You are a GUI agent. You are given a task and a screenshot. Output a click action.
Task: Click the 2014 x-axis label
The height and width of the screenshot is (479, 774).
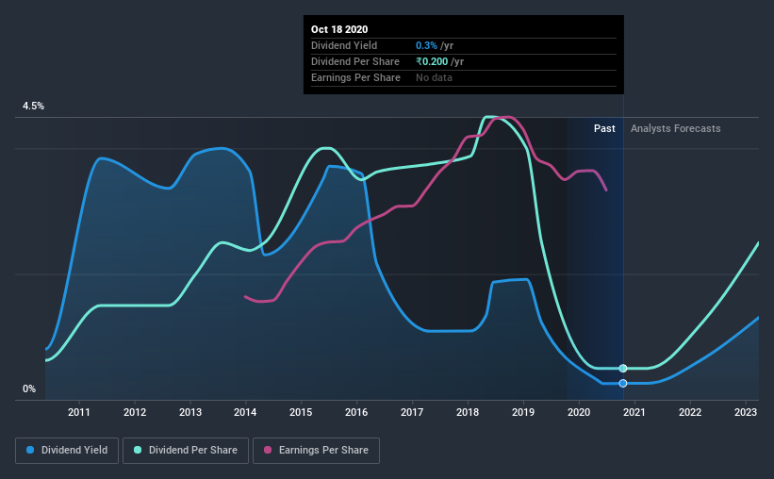click(x=245, y=412)
